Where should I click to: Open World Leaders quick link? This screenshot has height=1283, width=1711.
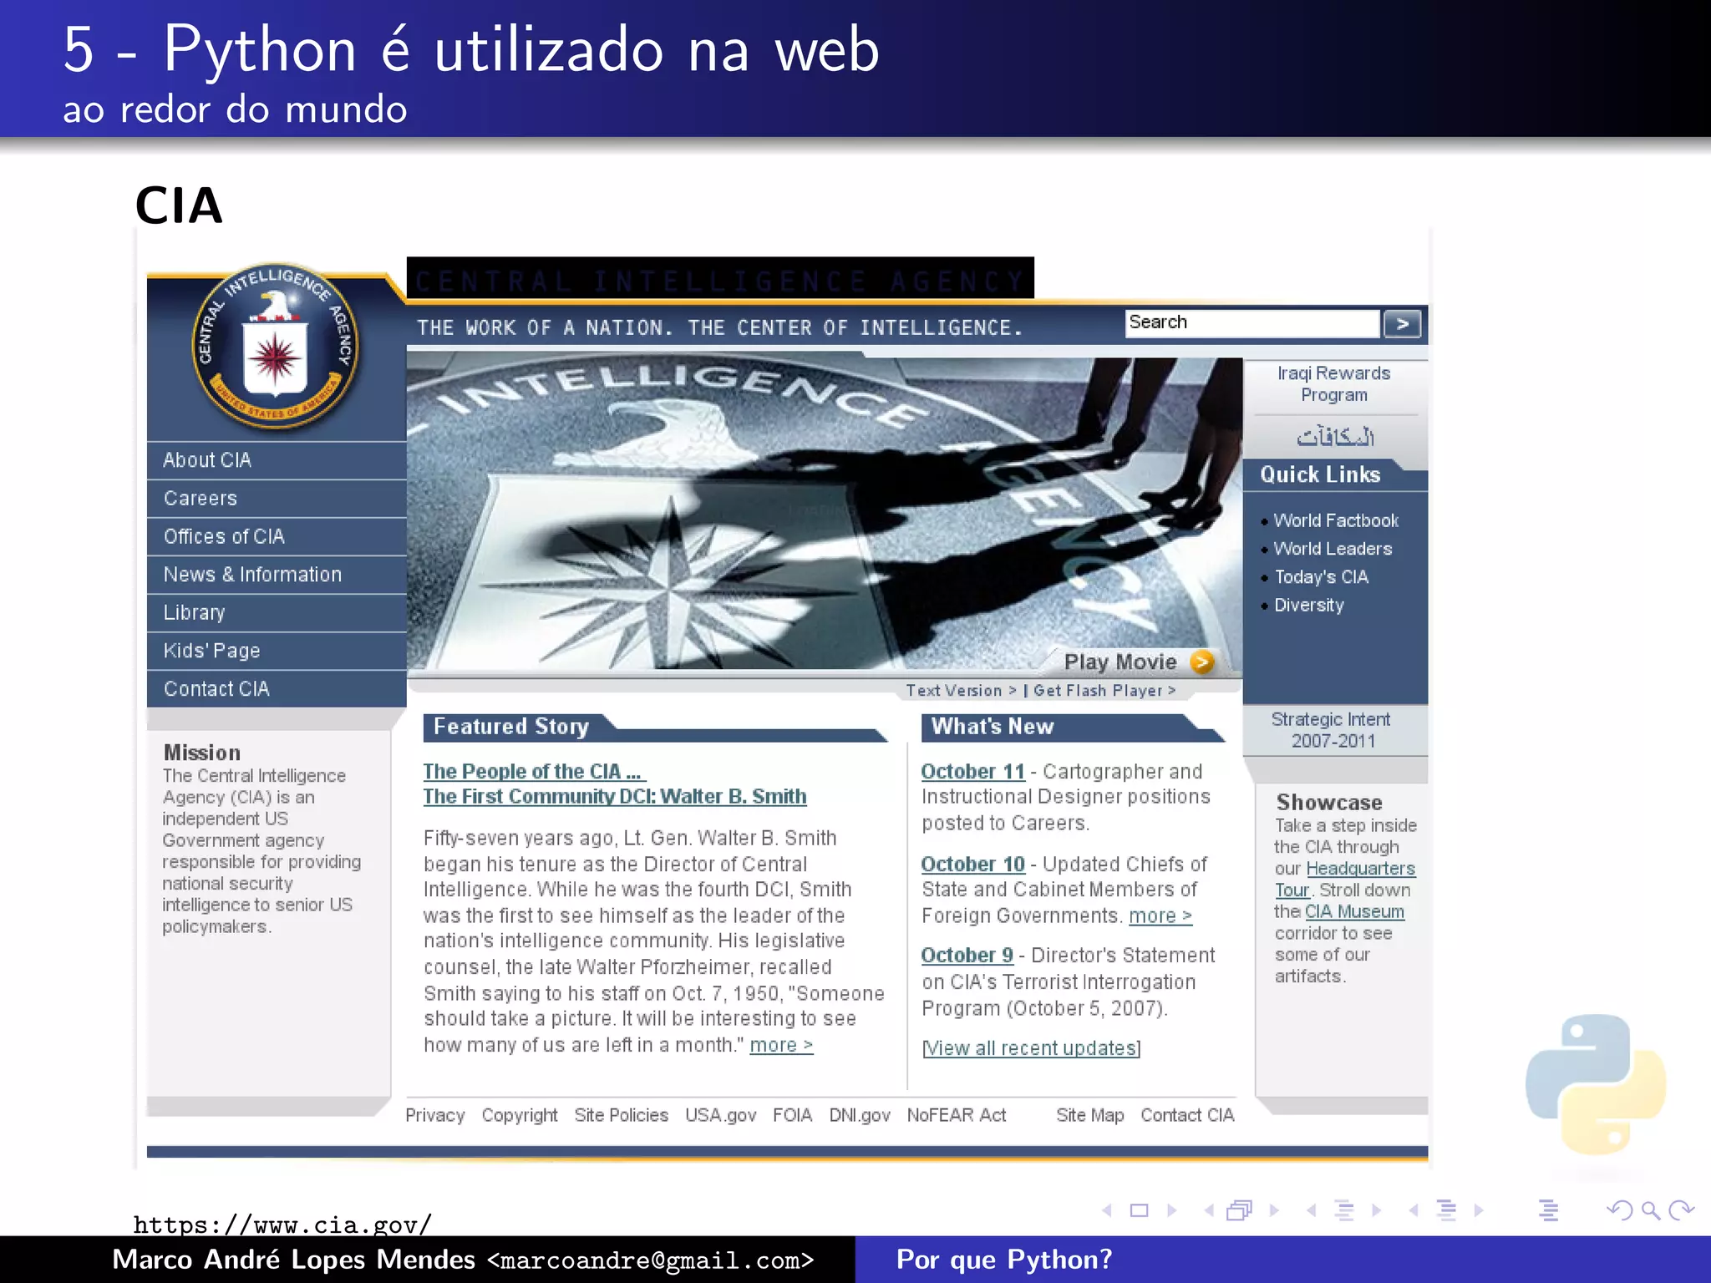click(x=1333, y=550)
